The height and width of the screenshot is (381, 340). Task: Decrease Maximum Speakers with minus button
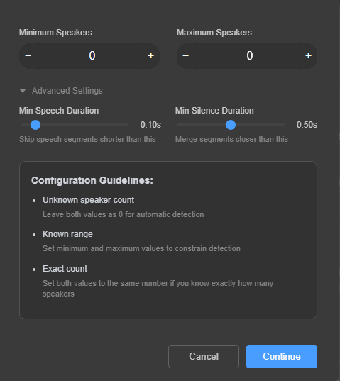click(186, 56)
